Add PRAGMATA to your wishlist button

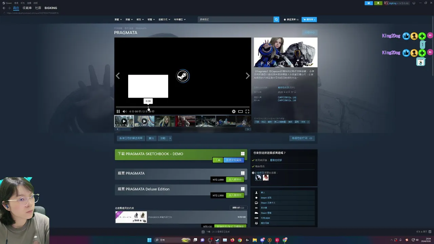point(131,138)
